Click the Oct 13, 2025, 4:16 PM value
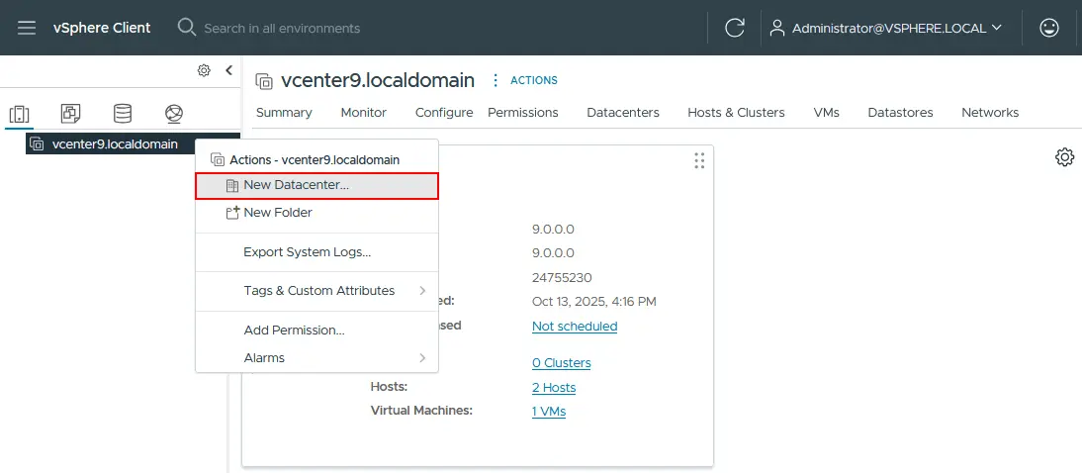The image size is (1082, 473). click(594, 301)
